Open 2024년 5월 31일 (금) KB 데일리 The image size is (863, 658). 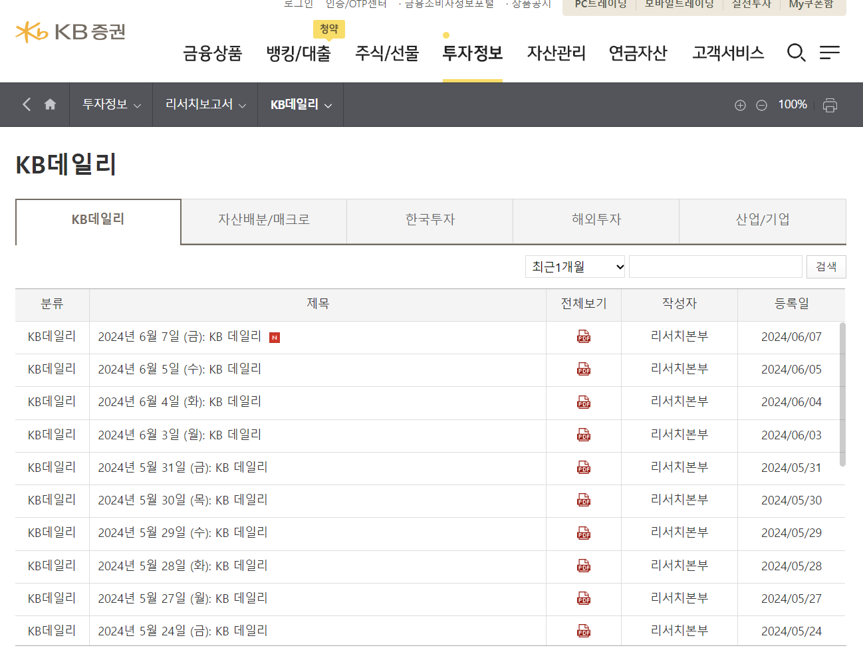pos(183,467)
